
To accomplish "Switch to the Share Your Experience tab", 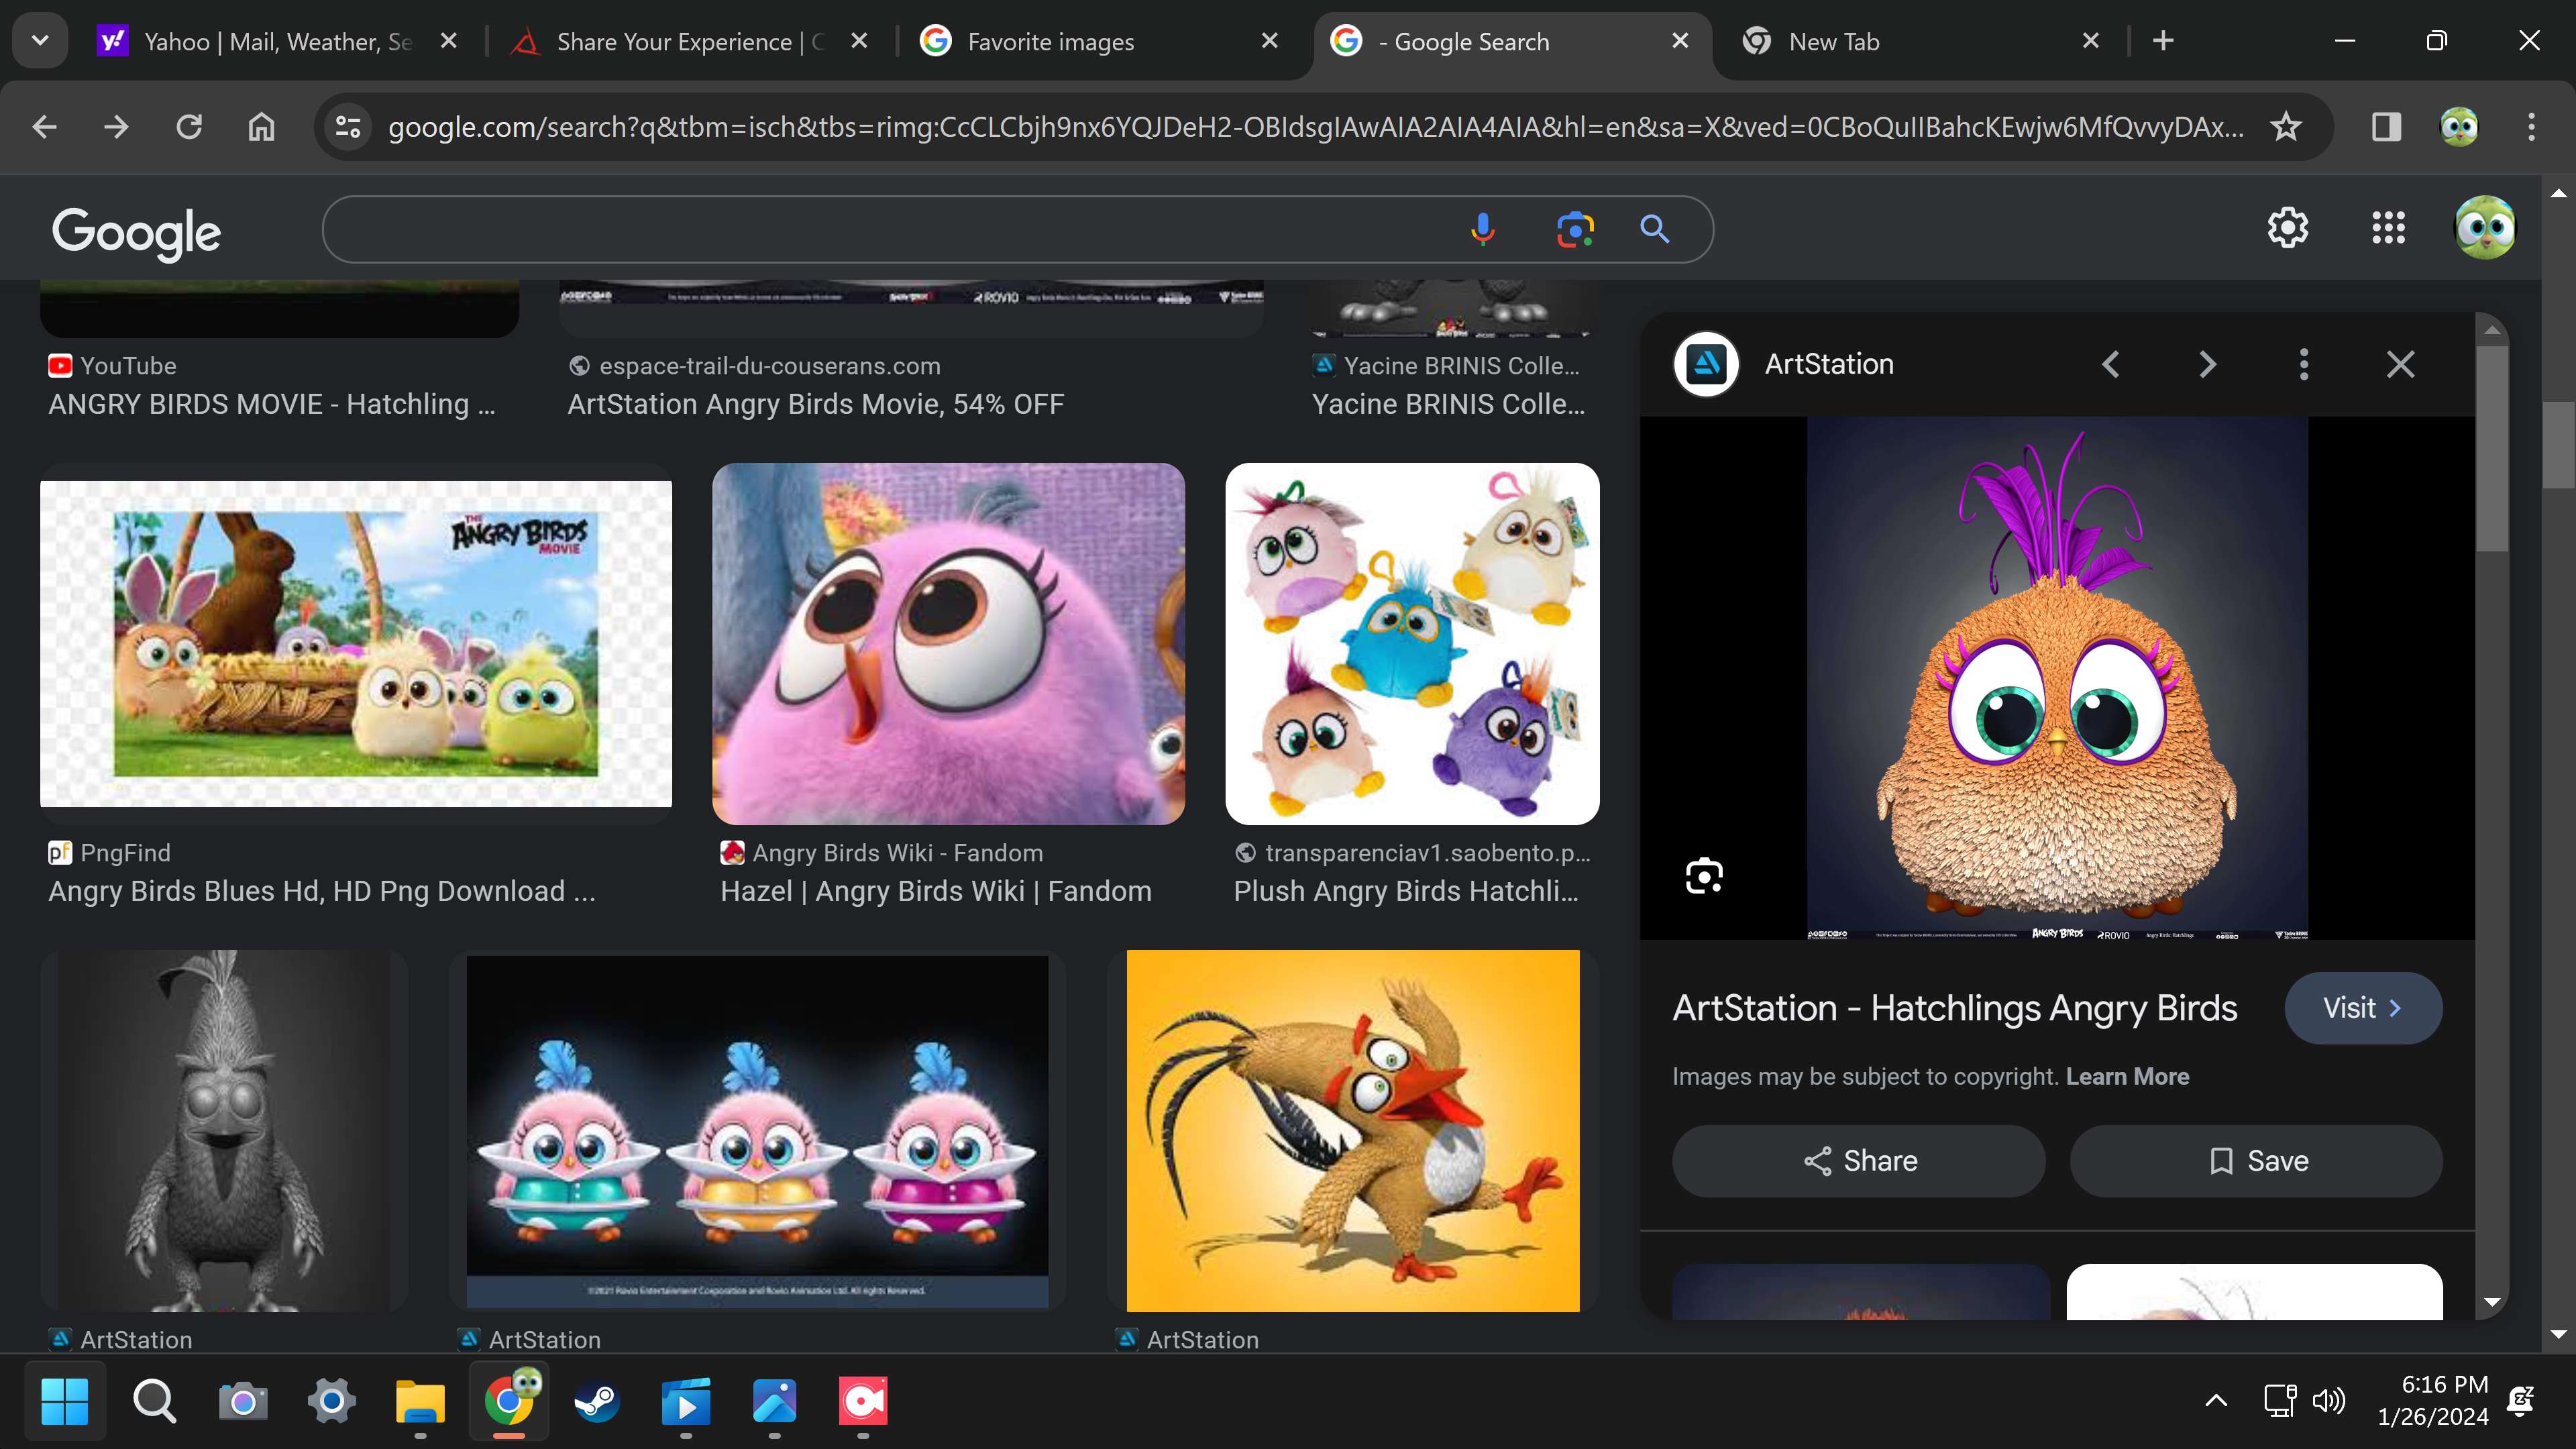I will click(690, 41).
